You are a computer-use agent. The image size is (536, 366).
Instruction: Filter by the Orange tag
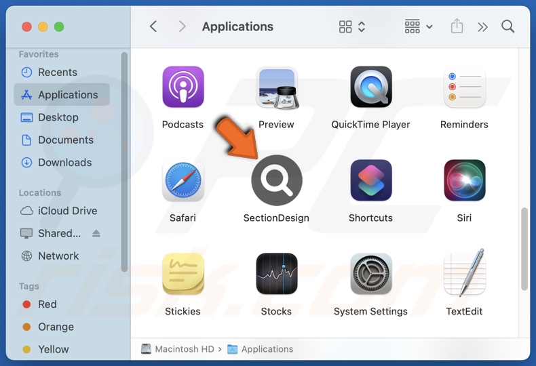pyautogui.click(x=62, y=327)
